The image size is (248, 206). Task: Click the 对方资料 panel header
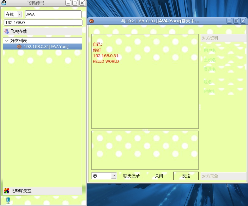(x=223, y=38)
